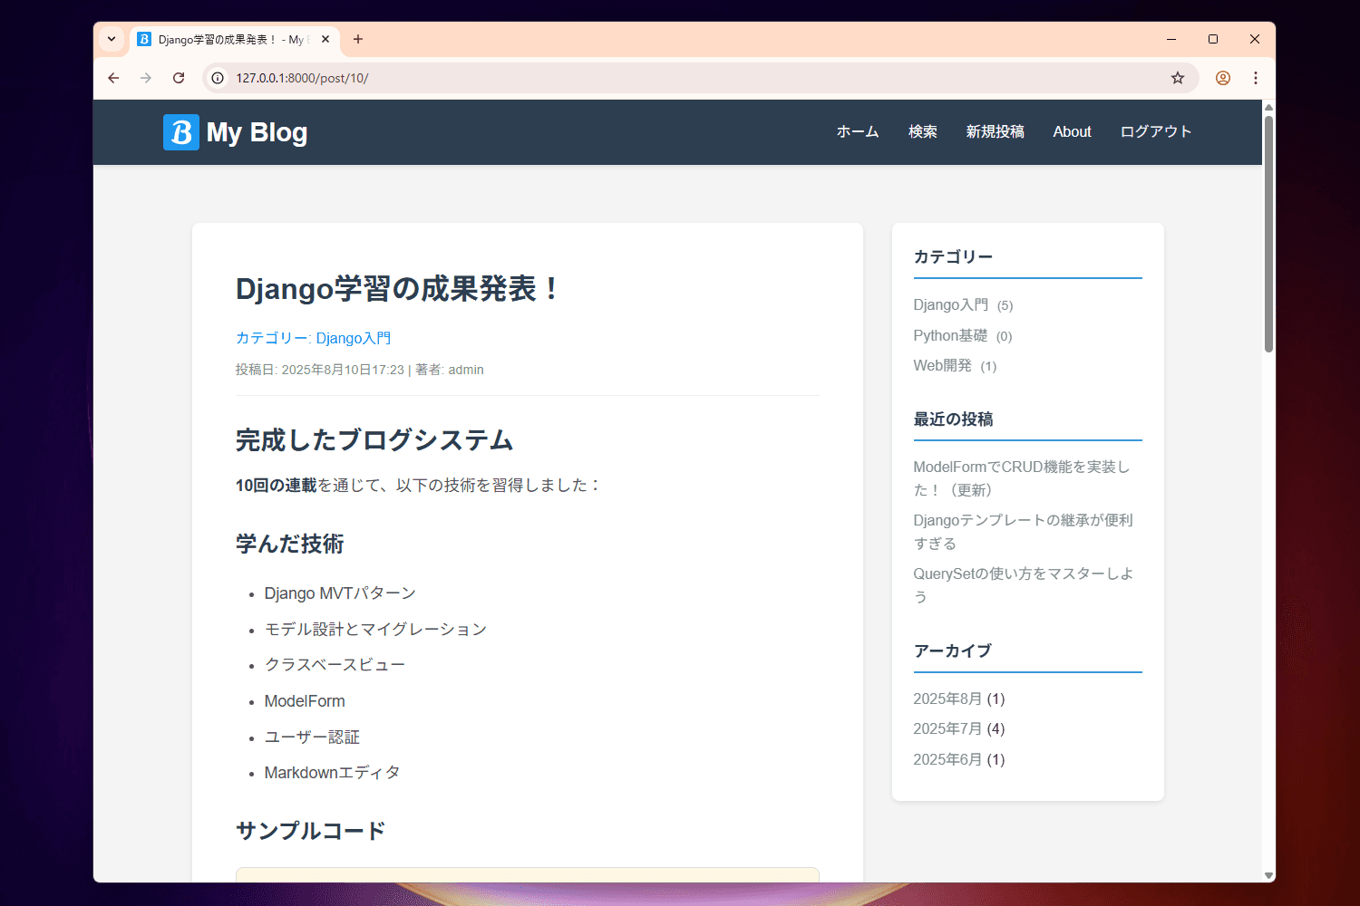Image resolution: width=1360 pixels, height=906 pixels.
Task: Click the カテゴリー sidebar heading
Action: pyautogui.click(x=953, y=257)
